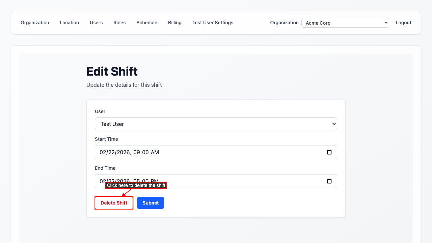Open the Roles page

pos(119,23)
